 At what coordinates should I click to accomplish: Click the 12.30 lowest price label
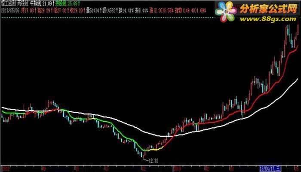[x=154, y=161]
